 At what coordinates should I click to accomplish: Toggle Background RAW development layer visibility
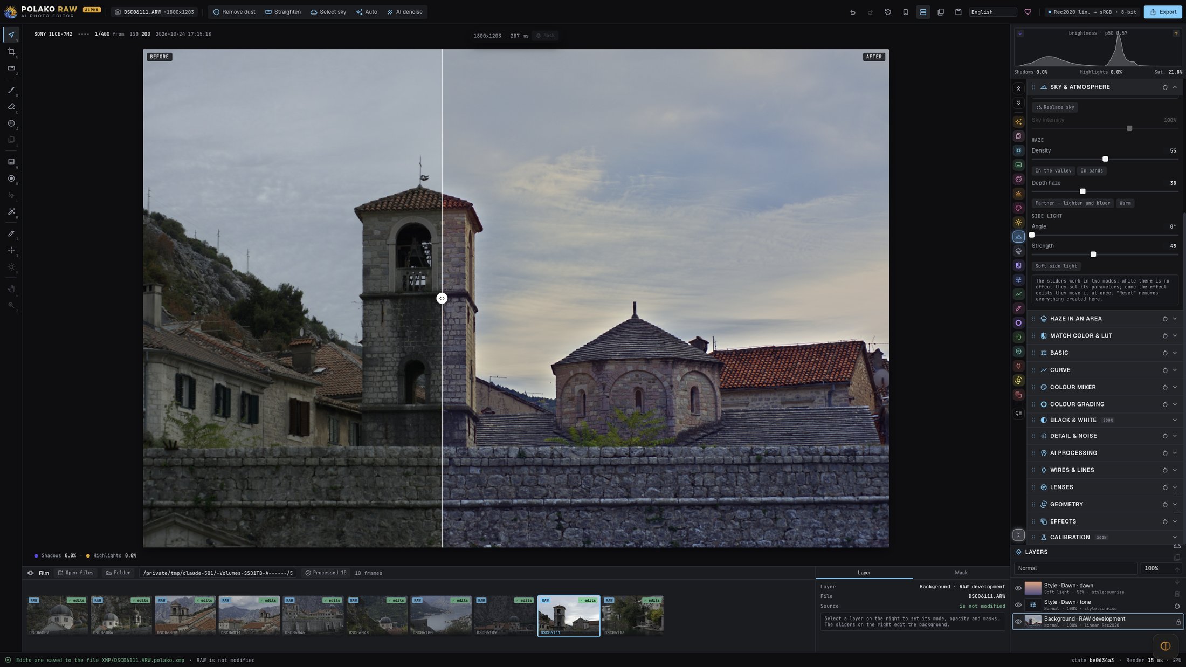point(1018,622)
